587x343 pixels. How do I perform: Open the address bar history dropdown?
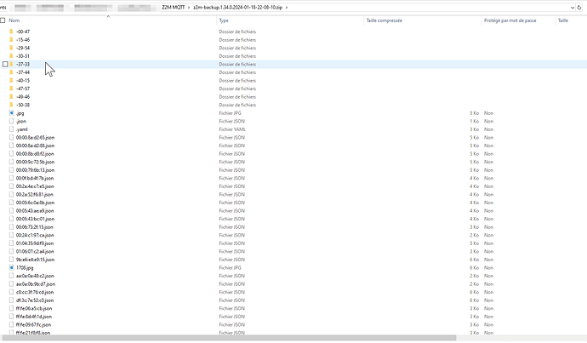pos(572,8)
